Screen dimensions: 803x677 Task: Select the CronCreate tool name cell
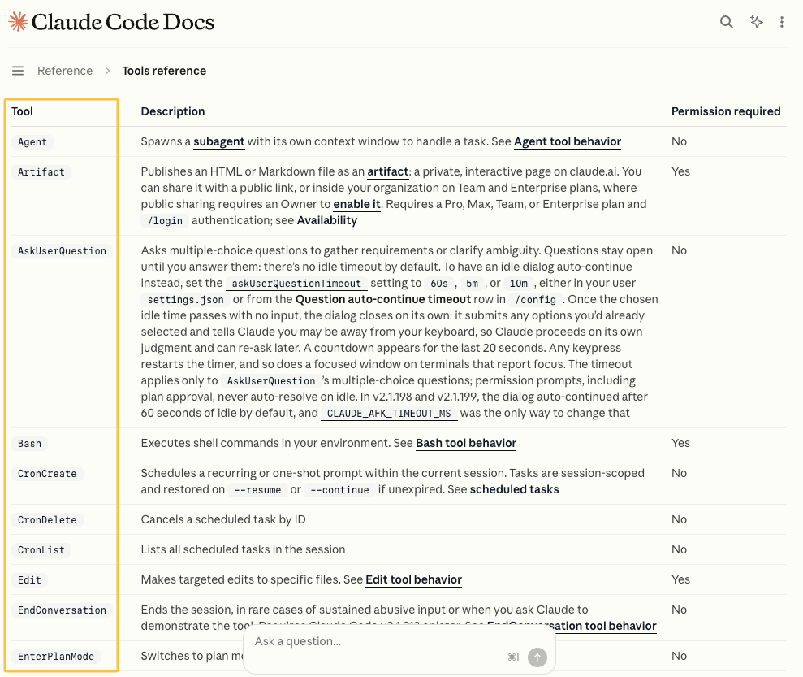(x=47, y=474)
